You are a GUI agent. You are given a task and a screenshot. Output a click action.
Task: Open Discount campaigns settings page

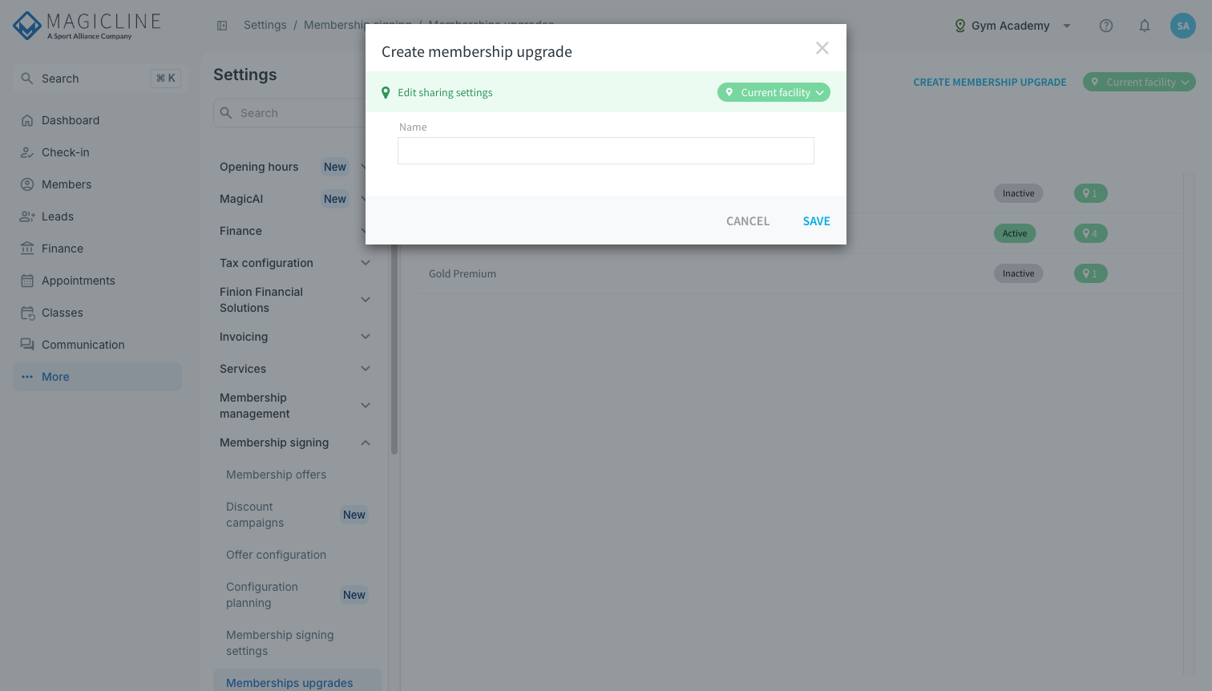(x=255, y=515)
